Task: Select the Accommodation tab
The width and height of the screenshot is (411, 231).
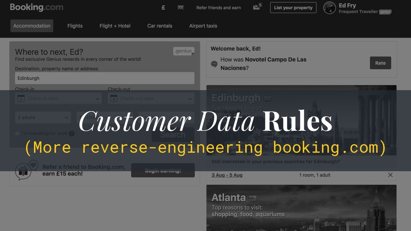Action: tap(32, 26)
